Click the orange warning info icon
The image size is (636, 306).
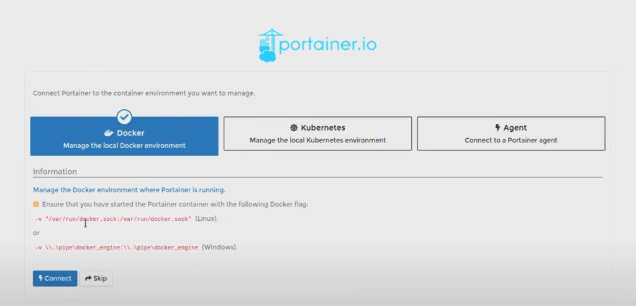tap(36, 205)
